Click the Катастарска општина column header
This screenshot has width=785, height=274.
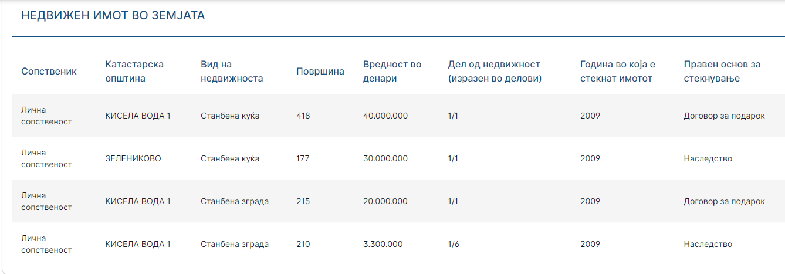coord(134,71)
